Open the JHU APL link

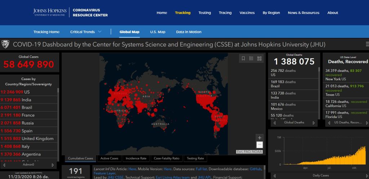point(204,177)
